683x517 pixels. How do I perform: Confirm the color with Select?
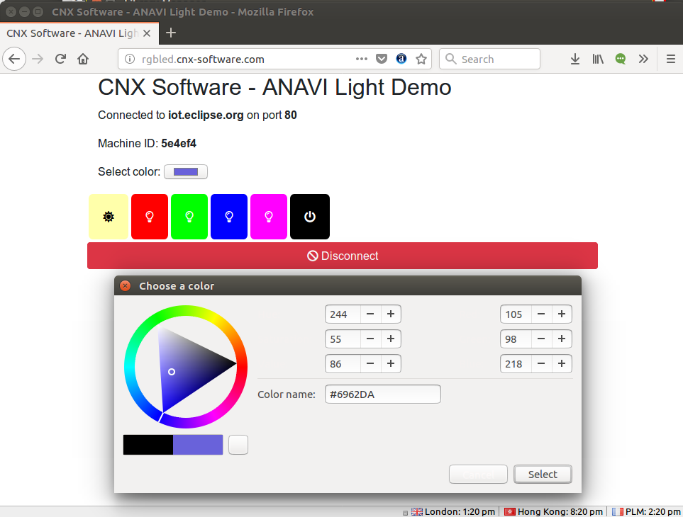[543, 475]
